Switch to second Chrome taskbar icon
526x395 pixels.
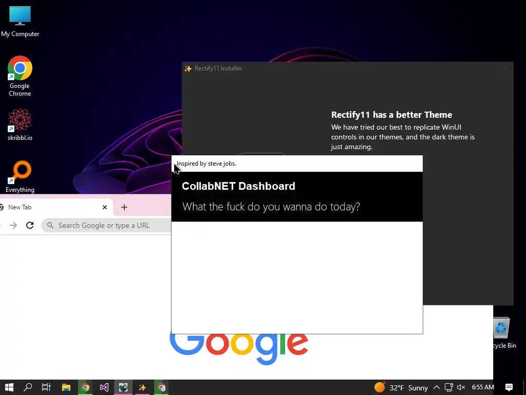click(161, 387)
